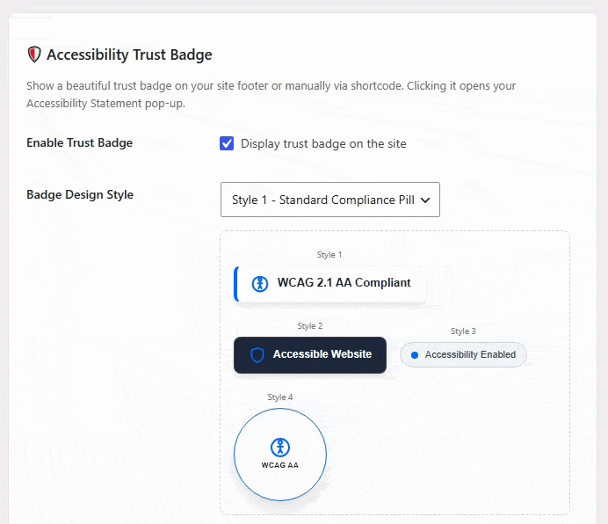Click the accessibility person icon in Style 1 badge

pyautogui.click(x=260, y=284)
